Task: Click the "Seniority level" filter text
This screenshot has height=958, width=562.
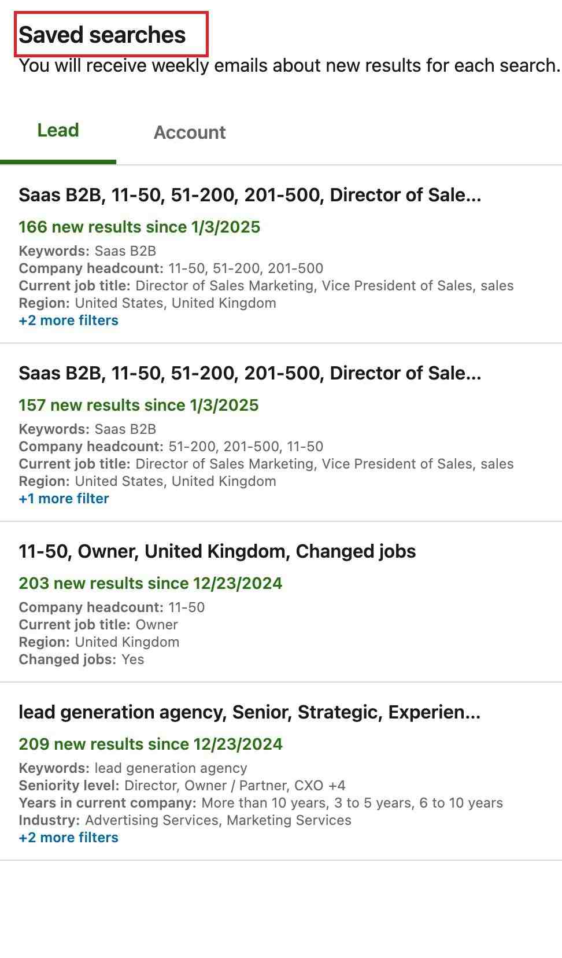Action: pos(69,785)
